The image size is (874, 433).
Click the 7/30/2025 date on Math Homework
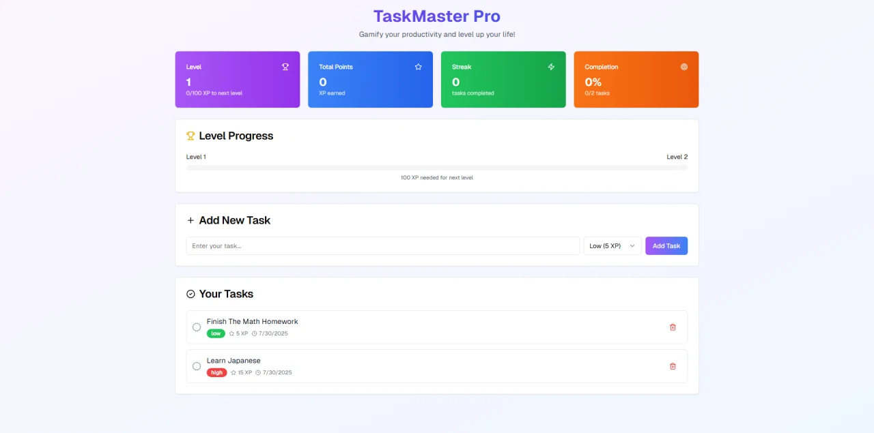(x=273, y=333)
